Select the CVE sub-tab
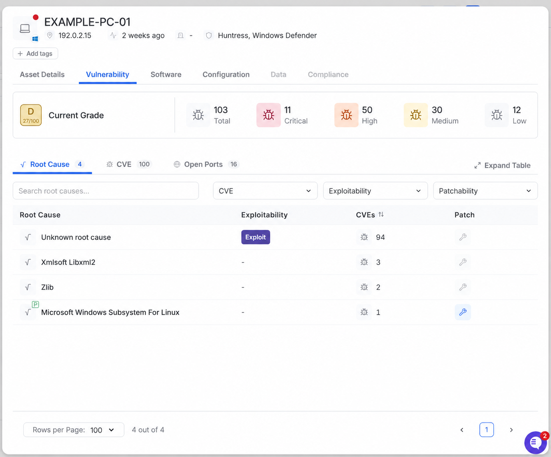The height and width of the screenshot is (457, 551). [128, 164]
